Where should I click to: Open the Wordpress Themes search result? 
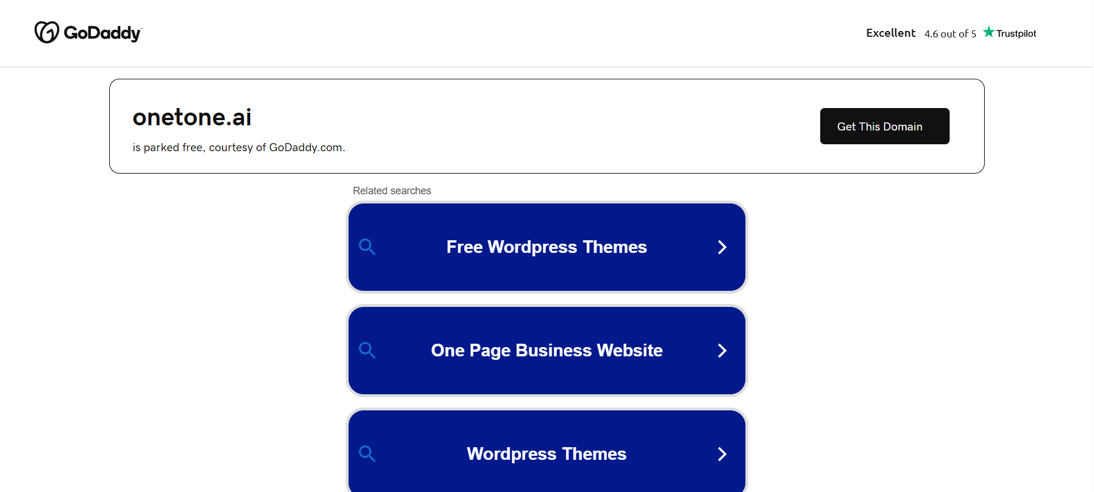point(547,451)
